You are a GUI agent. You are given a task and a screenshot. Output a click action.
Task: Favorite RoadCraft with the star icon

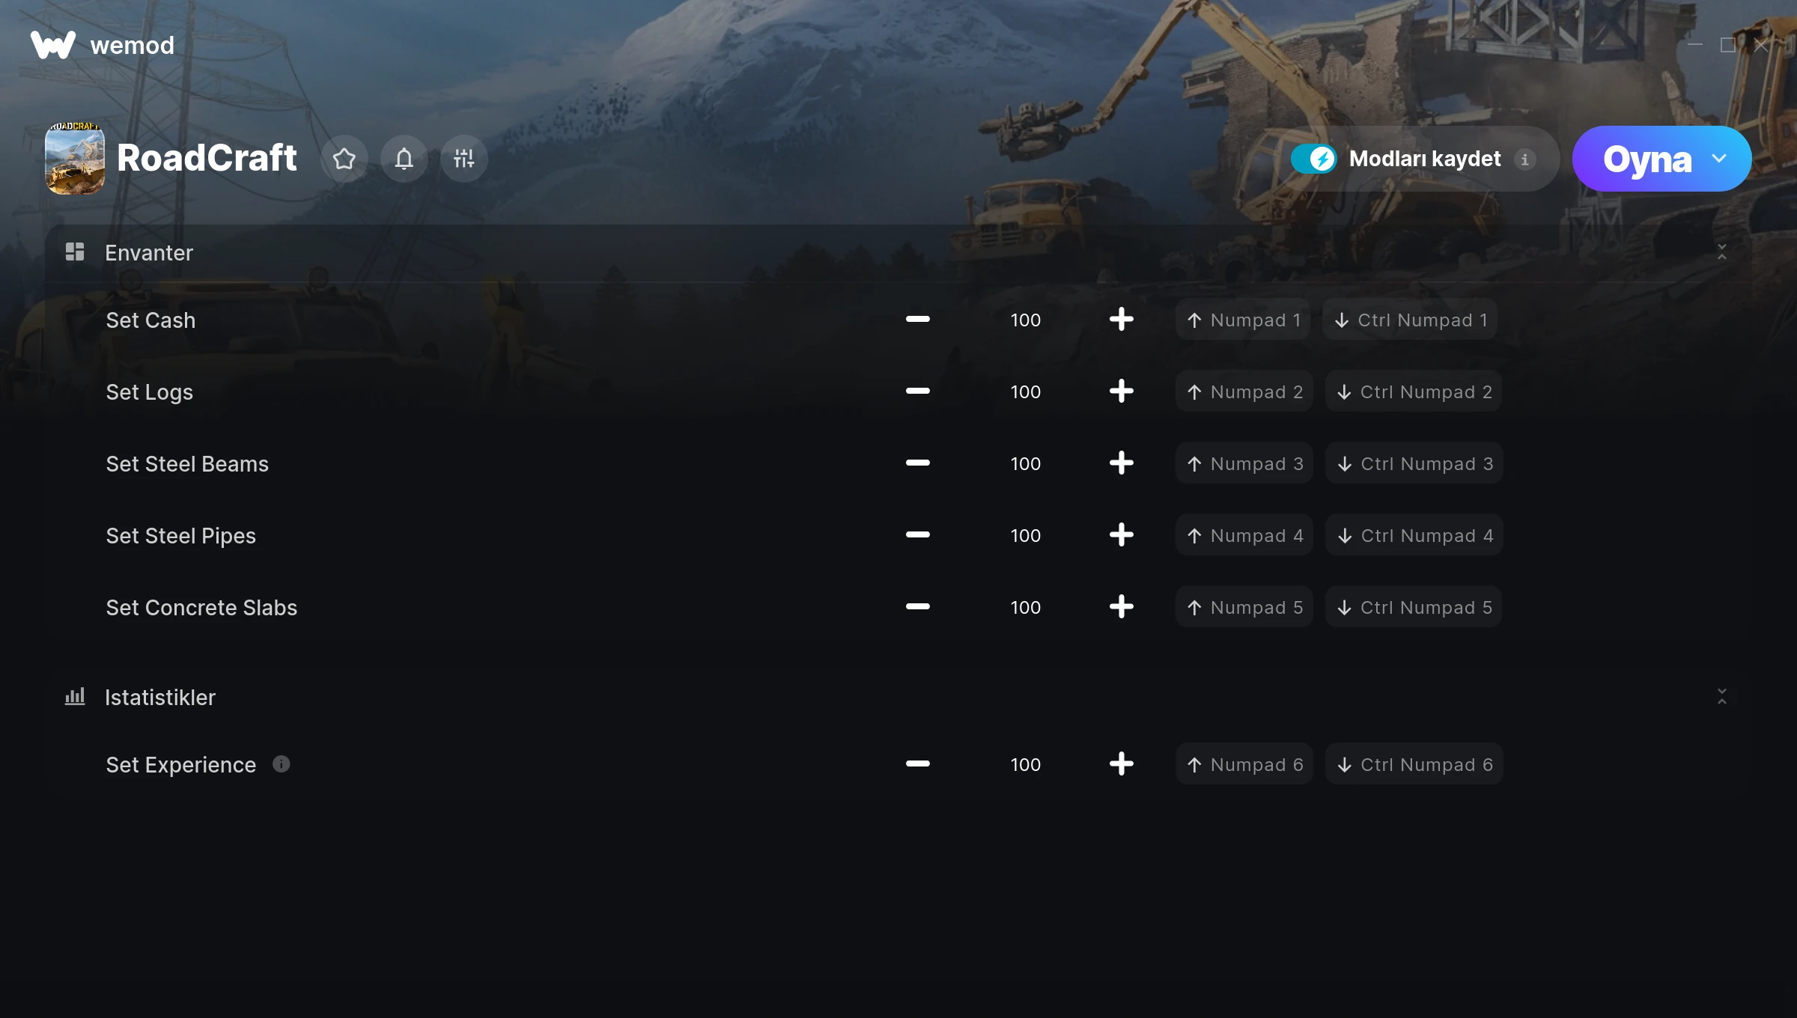tap(344, 159)
